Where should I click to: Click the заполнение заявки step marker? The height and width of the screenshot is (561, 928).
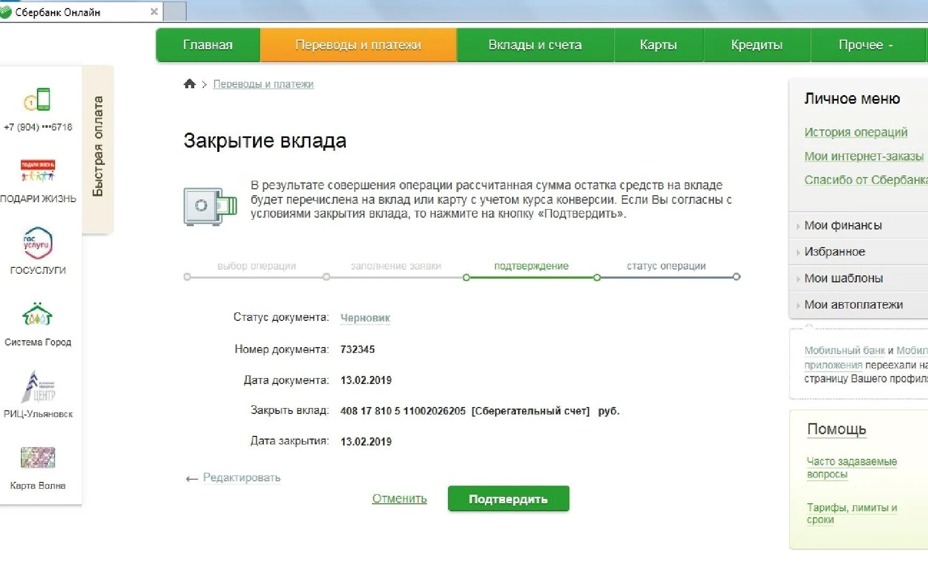(x=326, y=276)
